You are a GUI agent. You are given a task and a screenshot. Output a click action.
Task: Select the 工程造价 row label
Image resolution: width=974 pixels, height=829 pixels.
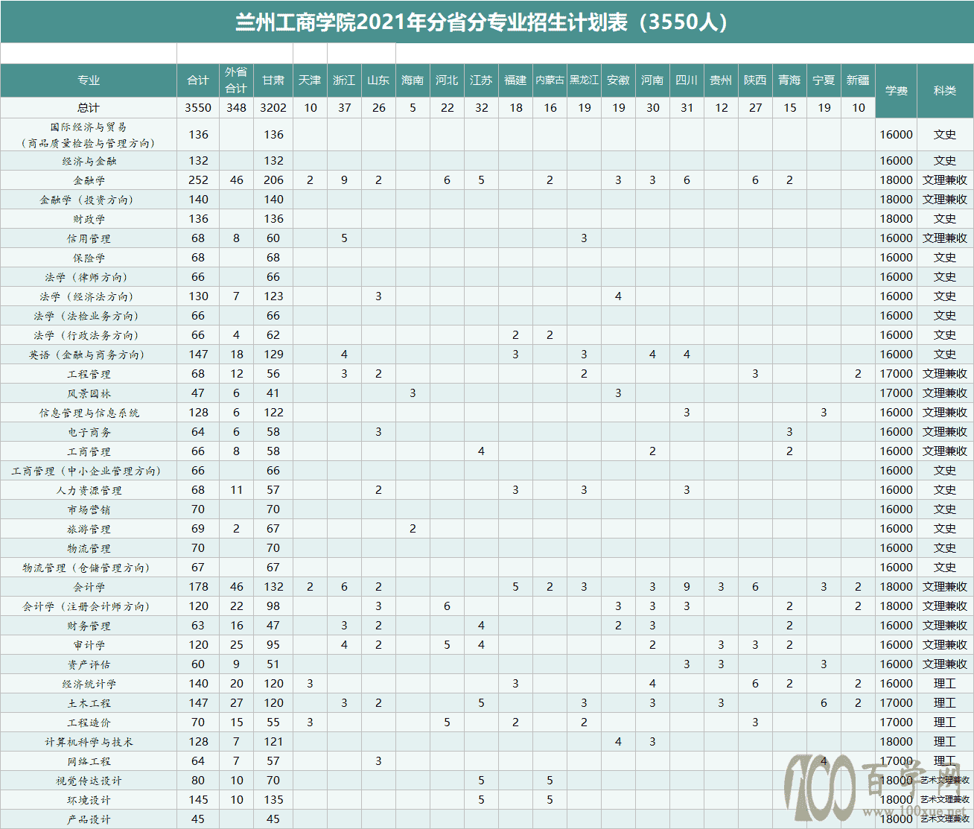[89, 722]
